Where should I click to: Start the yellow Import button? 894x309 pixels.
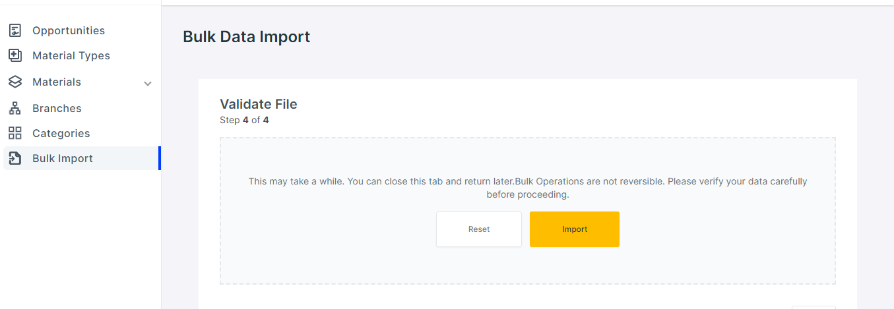click(x=575, y=229)
